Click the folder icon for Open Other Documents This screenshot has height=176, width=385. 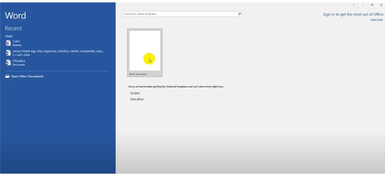pyautogui.click(x=7, y=76)
